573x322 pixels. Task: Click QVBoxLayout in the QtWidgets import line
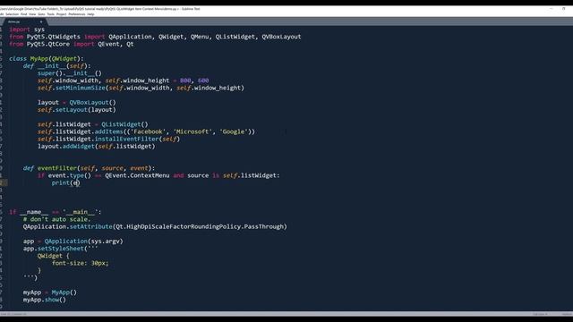[281, 37]
